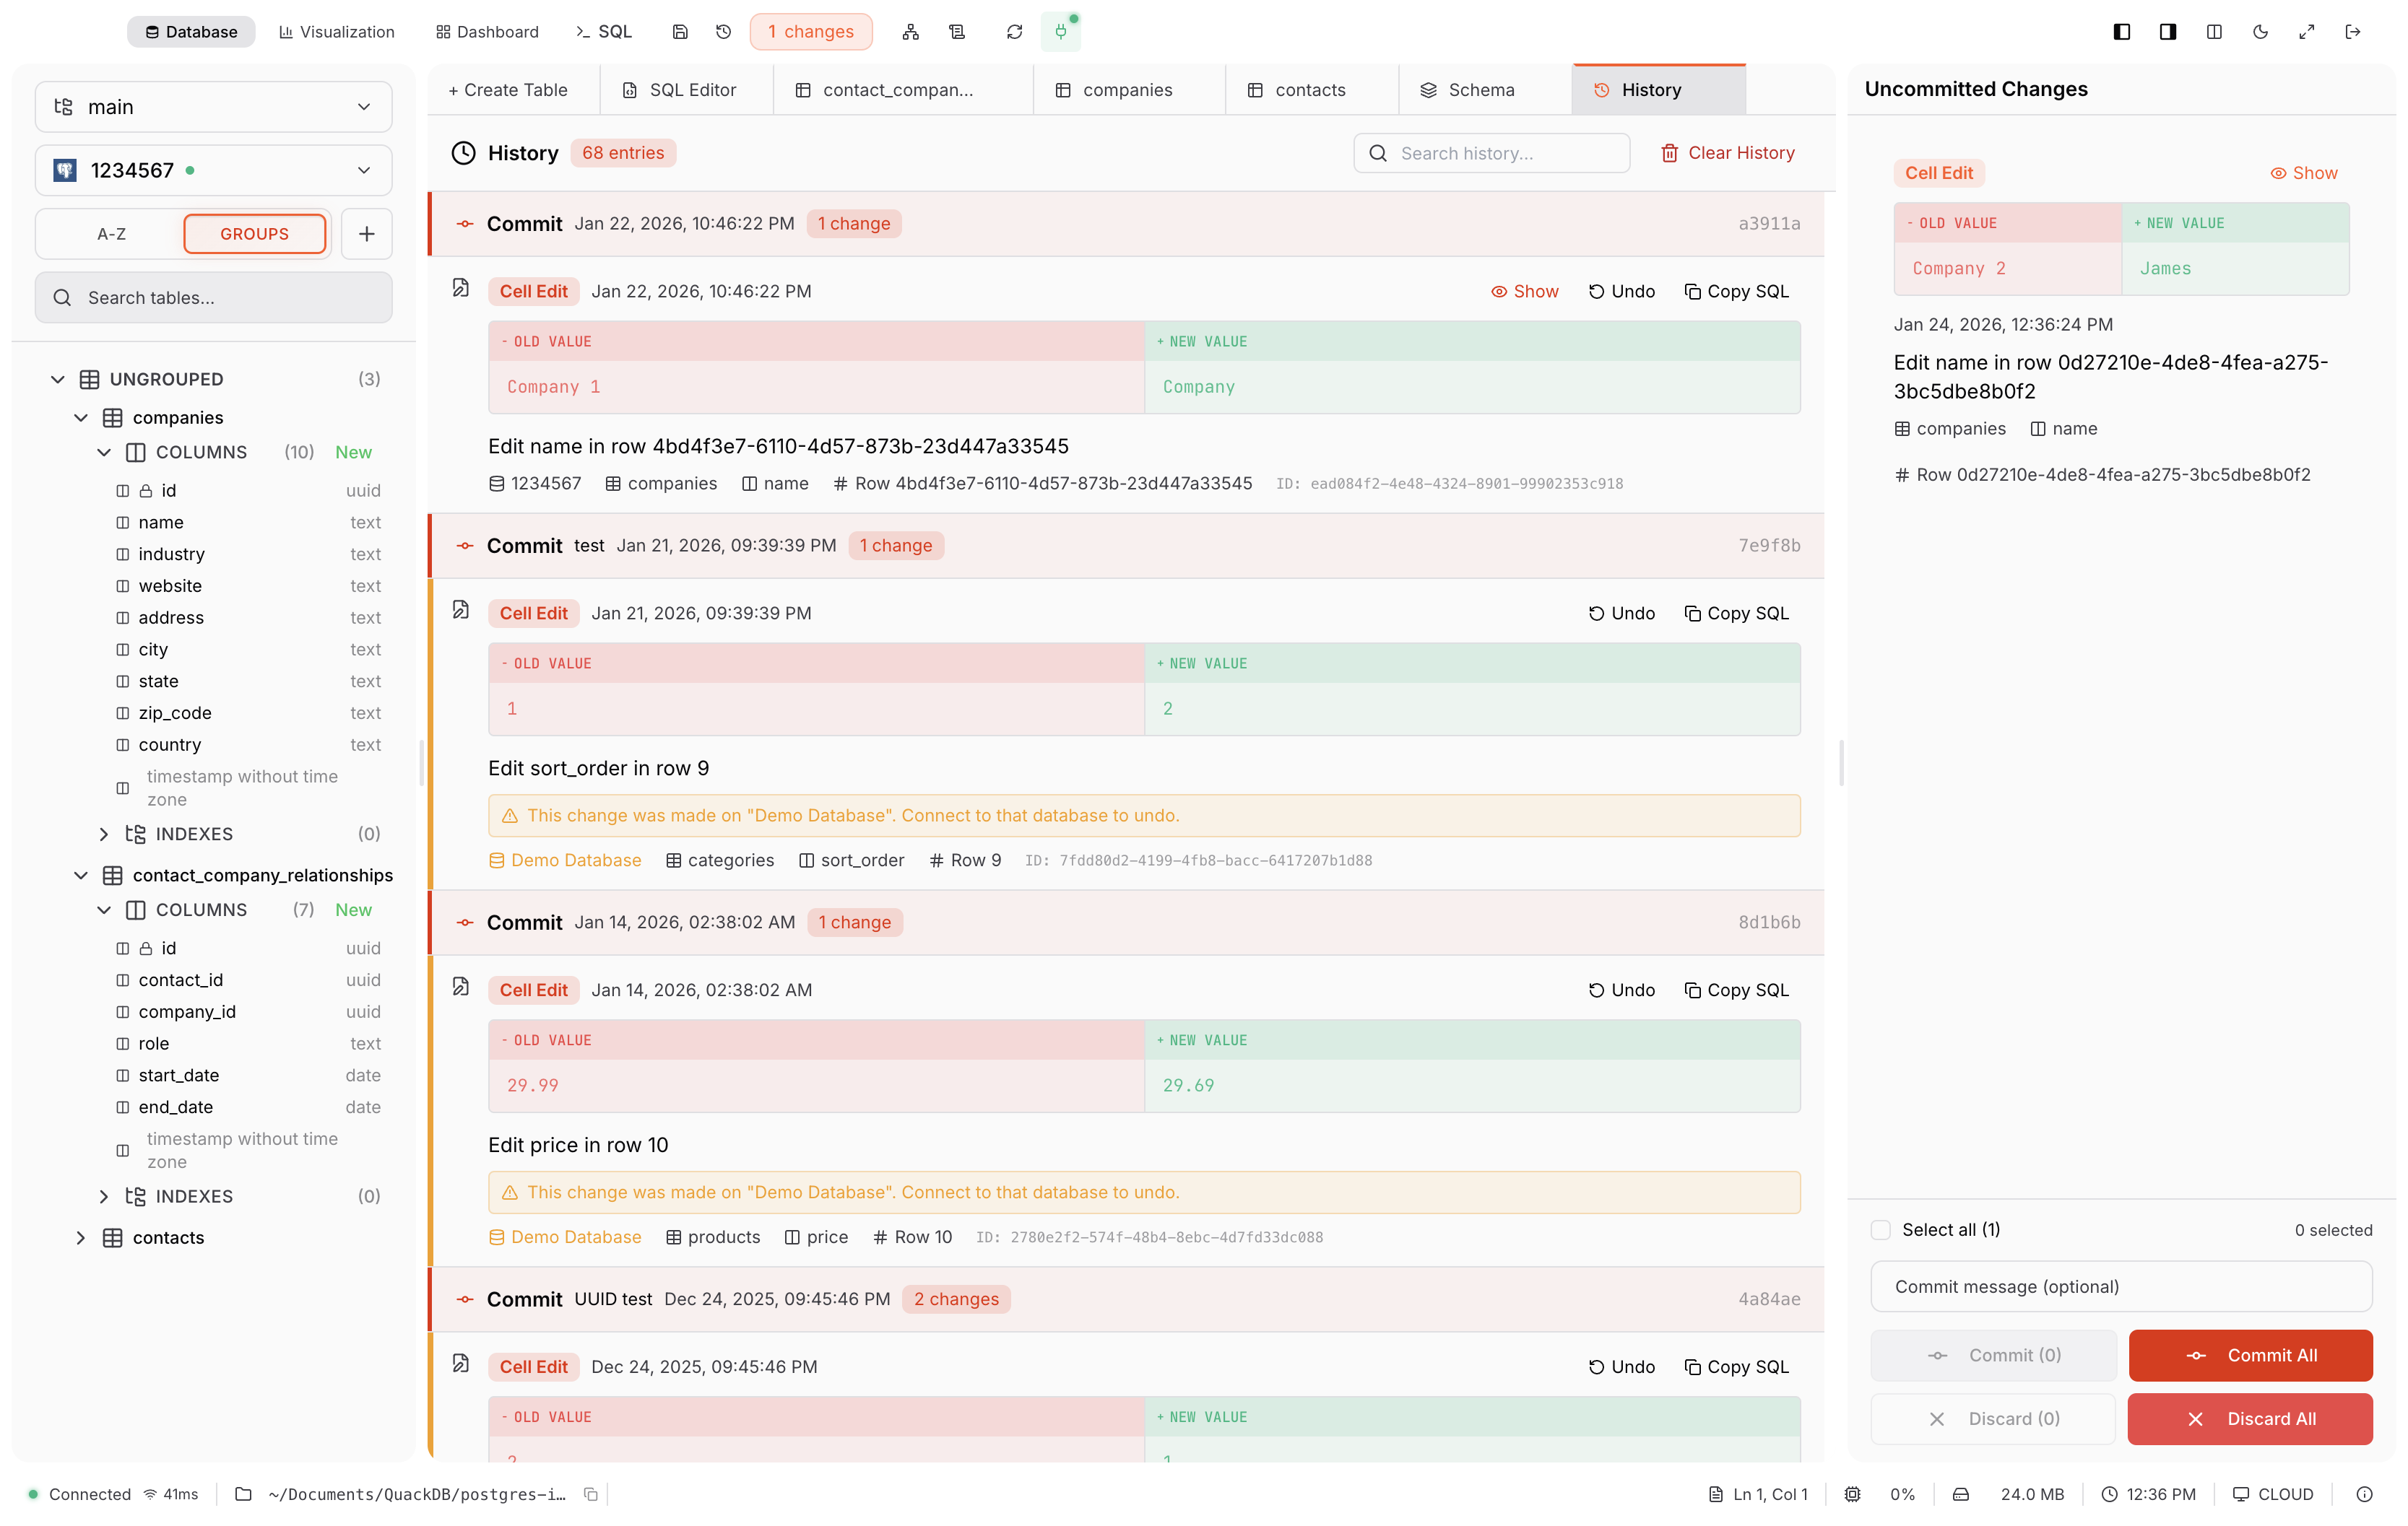Collapse contact_company_relationships table tree
The width and height of the screenshot is (2408, 1526).
pos(81,876)
